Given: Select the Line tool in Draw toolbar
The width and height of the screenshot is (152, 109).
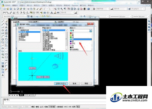Looking at the screenshot, I should coord(3,21).
